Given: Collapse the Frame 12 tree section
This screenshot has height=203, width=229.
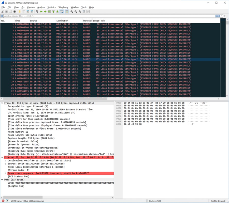Looking at the screenshot, I should point(2,103).
